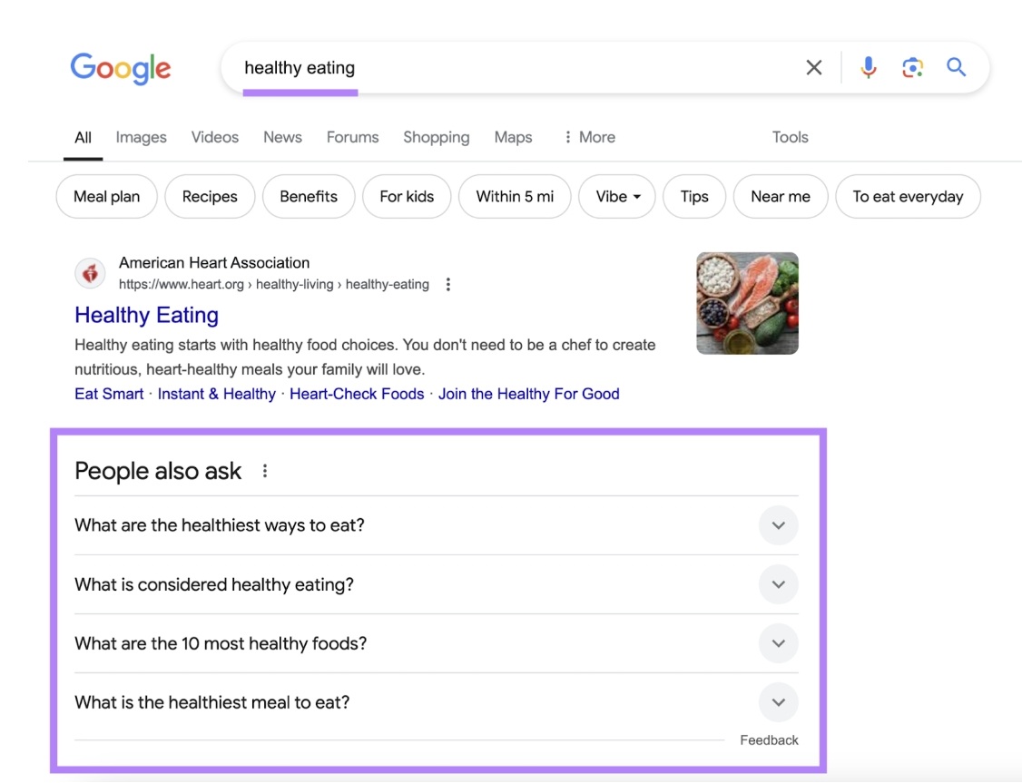
Task: Click the healthy food result thumbnail
Action: [x=747, y=303]
